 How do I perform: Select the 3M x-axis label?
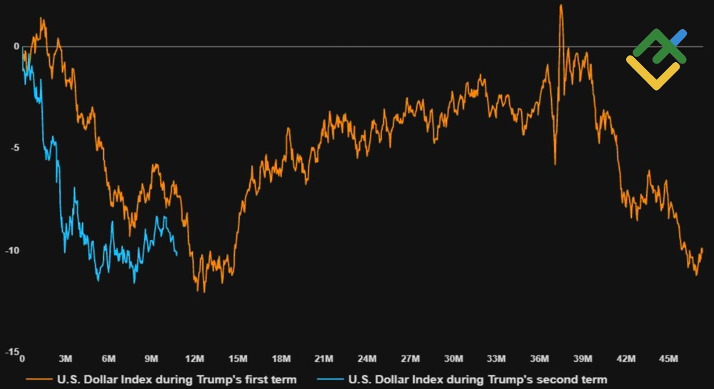click(x=65, y=358)
